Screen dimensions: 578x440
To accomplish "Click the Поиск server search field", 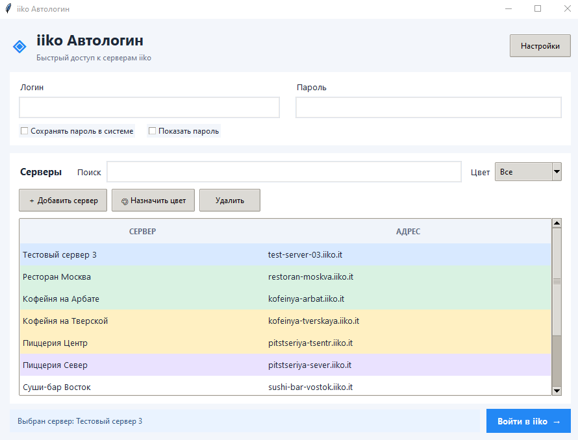I will (x=284, y=172).
